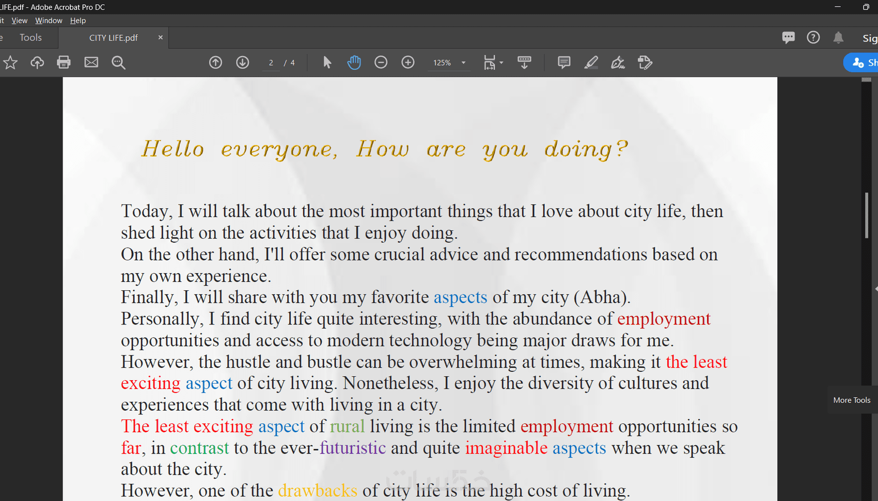Zoom in with plus button
The image size is (878, 501).
pyautogui.click(x=408, y=62)
